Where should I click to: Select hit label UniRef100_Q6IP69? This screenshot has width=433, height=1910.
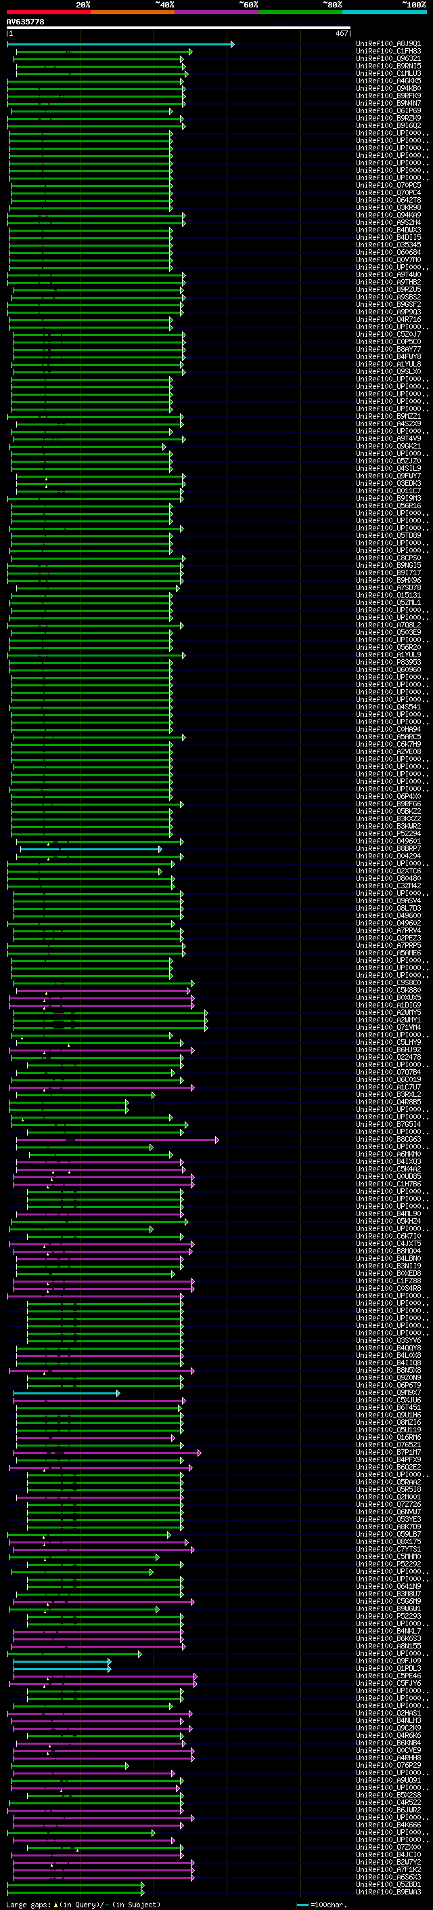tap(388, 110)
